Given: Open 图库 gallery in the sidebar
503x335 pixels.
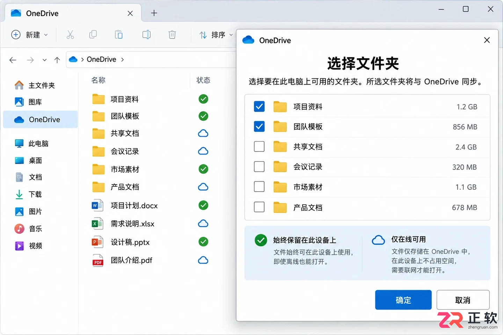Looking at the screenshot, I should (40, 102).
